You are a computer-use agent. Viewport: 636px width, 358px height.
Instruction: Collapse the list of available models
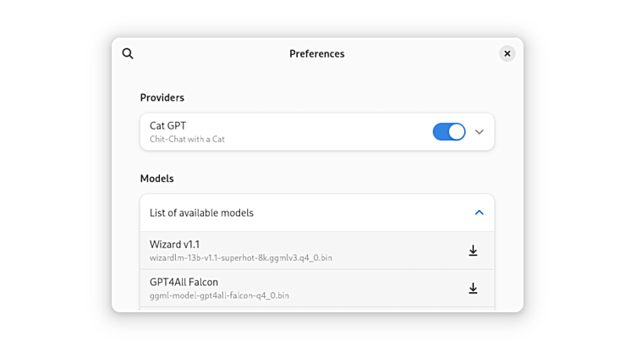pos(480,212)
